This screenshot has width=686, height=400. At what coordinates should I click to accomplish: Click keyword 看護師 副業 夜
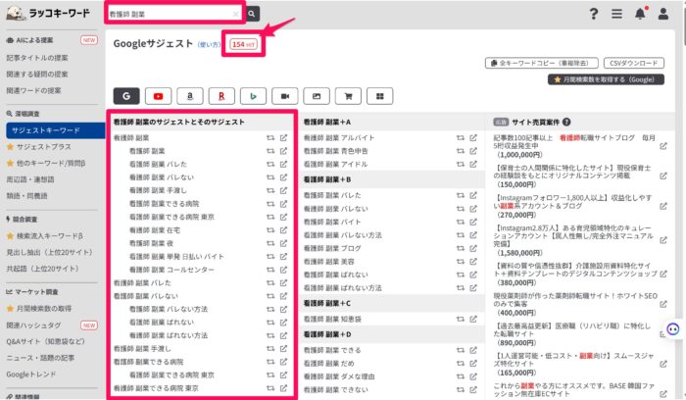151,243
